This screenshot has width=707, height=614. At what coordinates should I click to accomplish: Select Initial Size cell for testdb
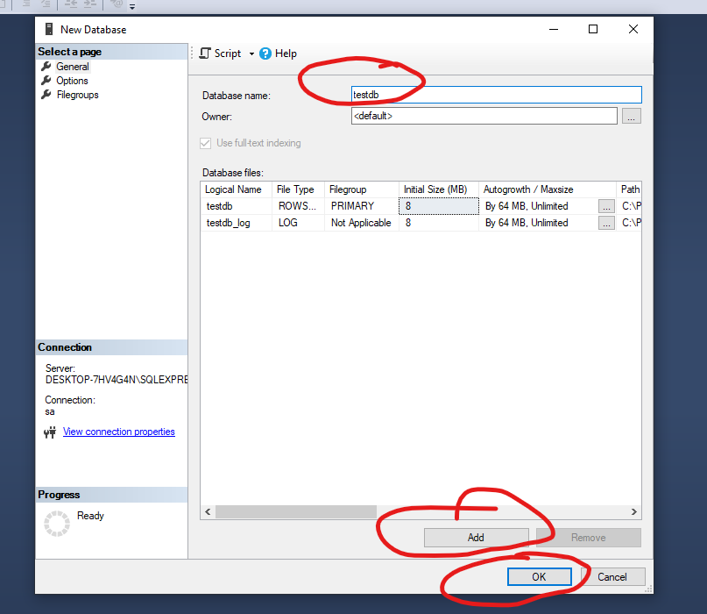[439, 206]
